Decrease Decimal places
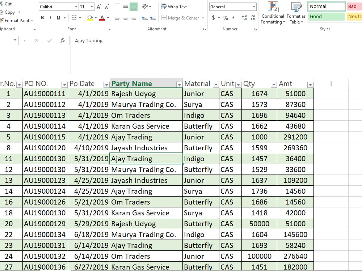Screen dimensions: 362x271 253,18
